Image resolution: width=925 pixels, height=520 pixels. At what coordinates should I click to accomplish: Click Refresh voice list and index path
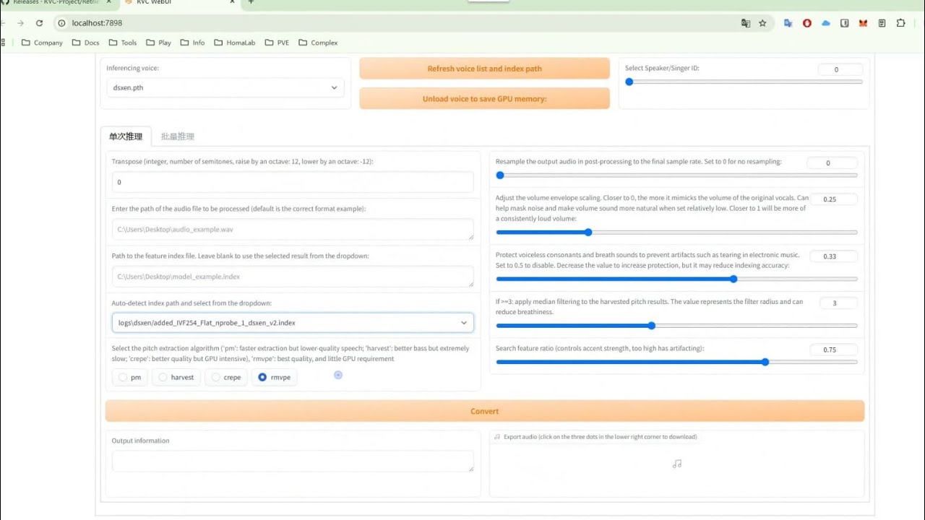[x=484, y=69]
